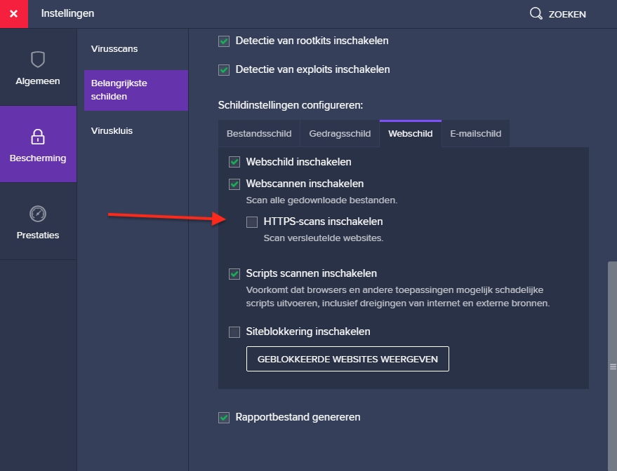Uncheck Webscannen inschakelen

[x=234, y=184]
